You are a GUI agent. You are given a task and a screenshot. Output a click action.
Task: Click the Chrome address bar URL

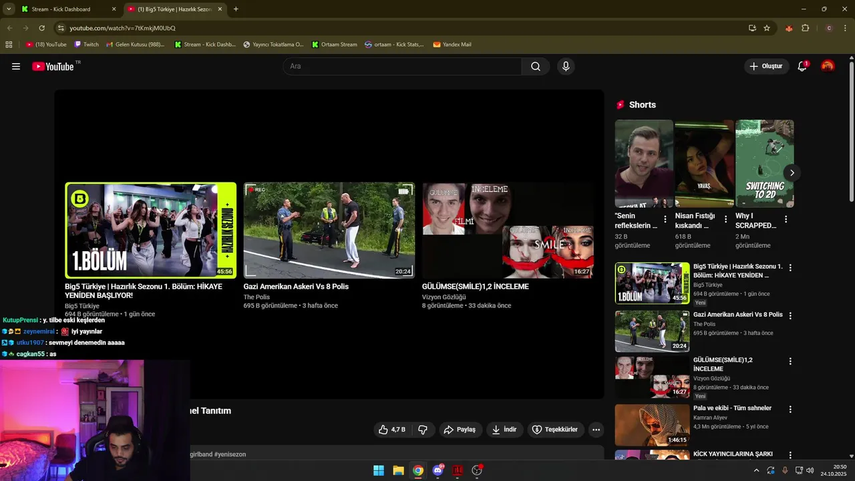[123, 28]
